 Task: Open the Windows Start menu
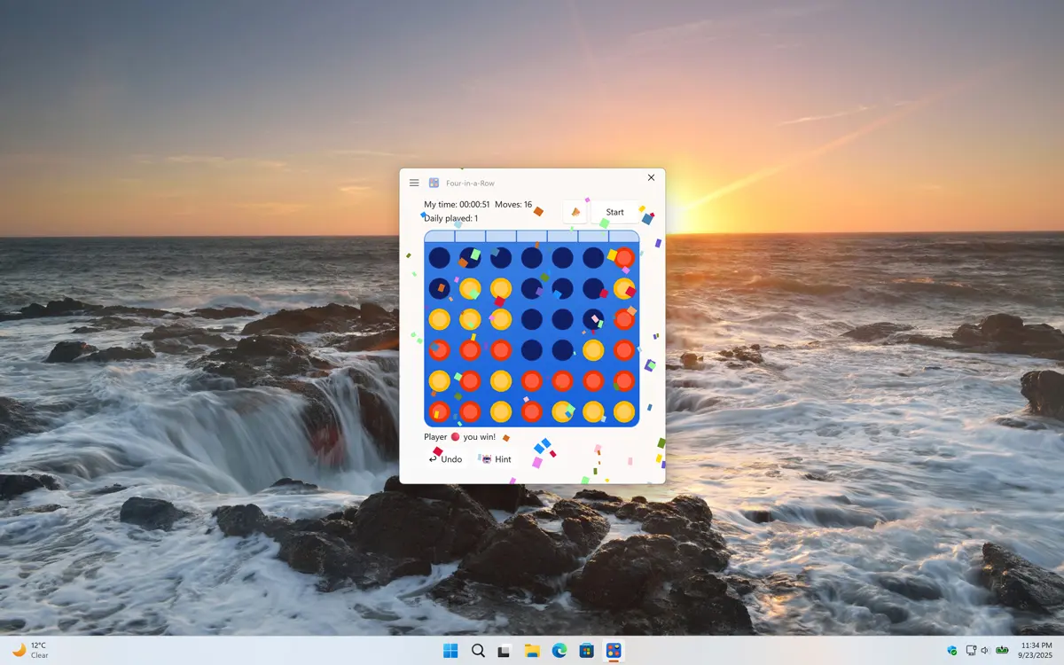point(450,651)
